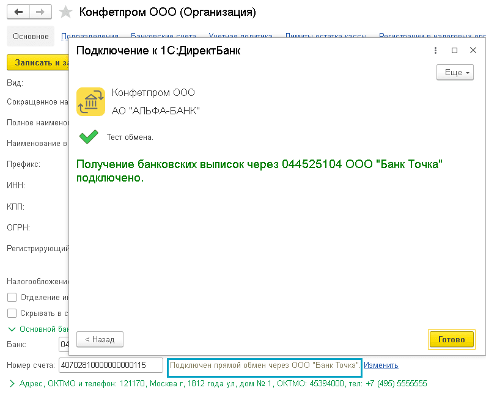Open the dialog's three-dot options menu
Viewport: 486px width, 393px height.
435,50
